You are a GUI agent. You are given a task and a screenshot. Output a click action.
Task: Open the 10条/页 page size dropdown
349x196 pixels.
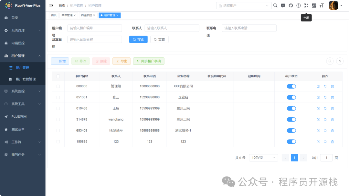click(x=263, y=158)
